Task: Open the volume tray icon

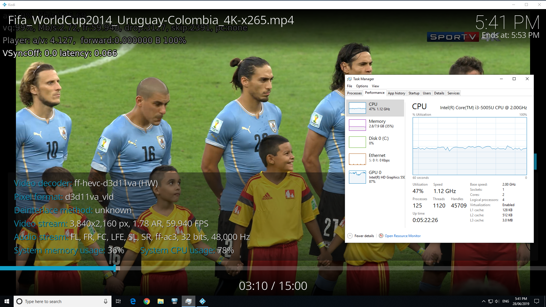Action: [x=497, y=301]
